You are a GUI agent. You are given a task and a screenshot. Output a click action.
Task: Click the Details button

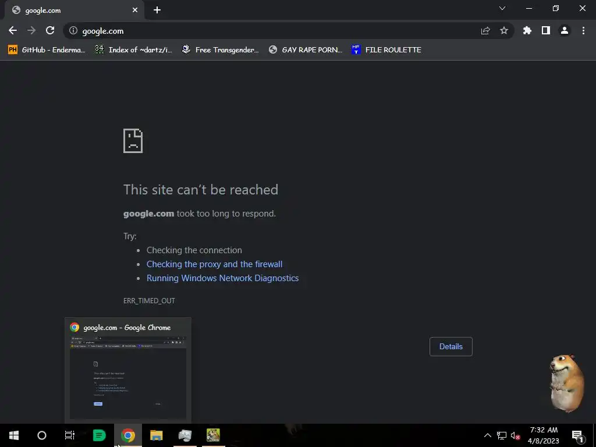point(451,347)
